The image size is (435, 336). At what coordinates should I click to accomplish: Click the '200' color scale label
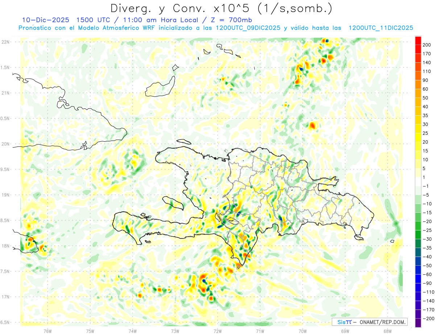(427, 45)
